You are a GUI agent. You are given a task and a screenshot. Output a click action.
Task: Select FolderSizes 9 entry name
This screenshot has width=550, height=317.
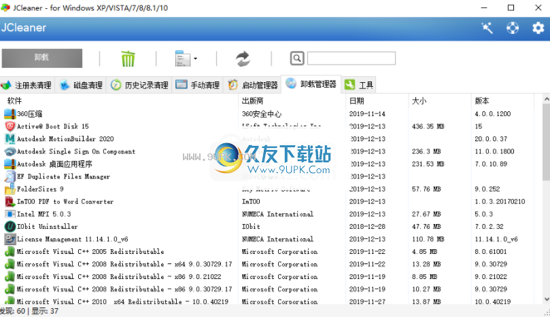pyautogui.click(x=40, y=189)
